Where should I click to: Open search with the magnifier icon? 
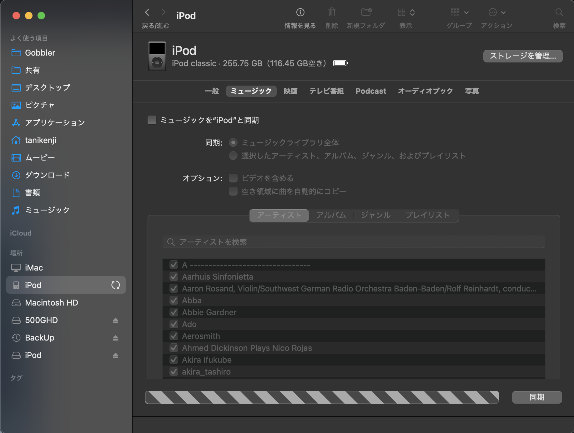click(x=559, y=12)
